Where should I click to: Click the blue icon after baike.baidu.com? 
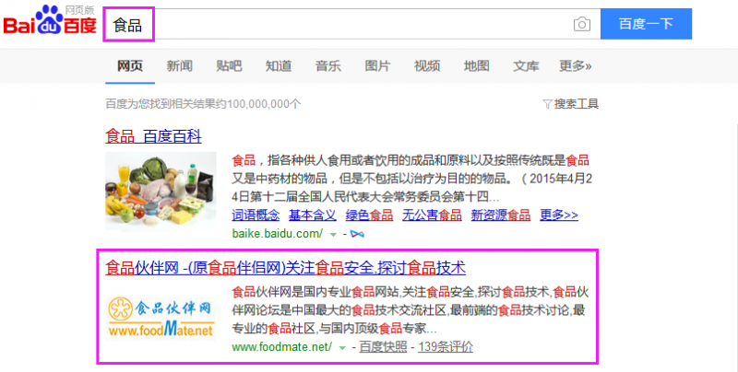[x=356, y=235]
